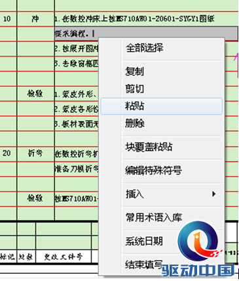Click the first 检验 cell below 冲
The image size is (239, 281).
35,94
